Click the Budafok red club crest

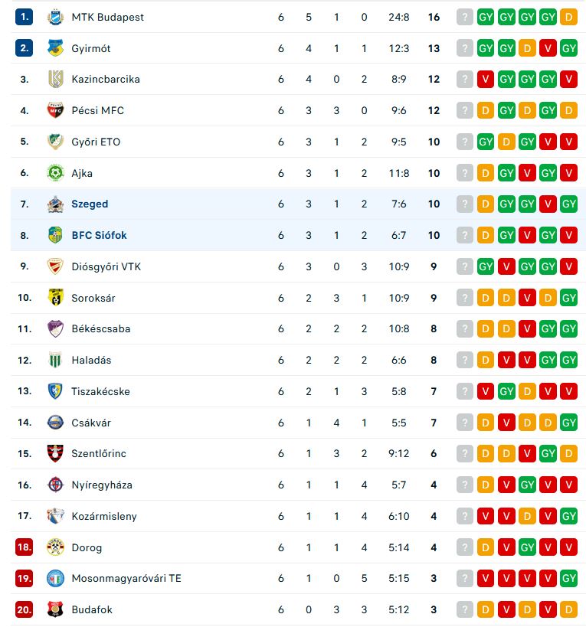(x=55, y=609)
